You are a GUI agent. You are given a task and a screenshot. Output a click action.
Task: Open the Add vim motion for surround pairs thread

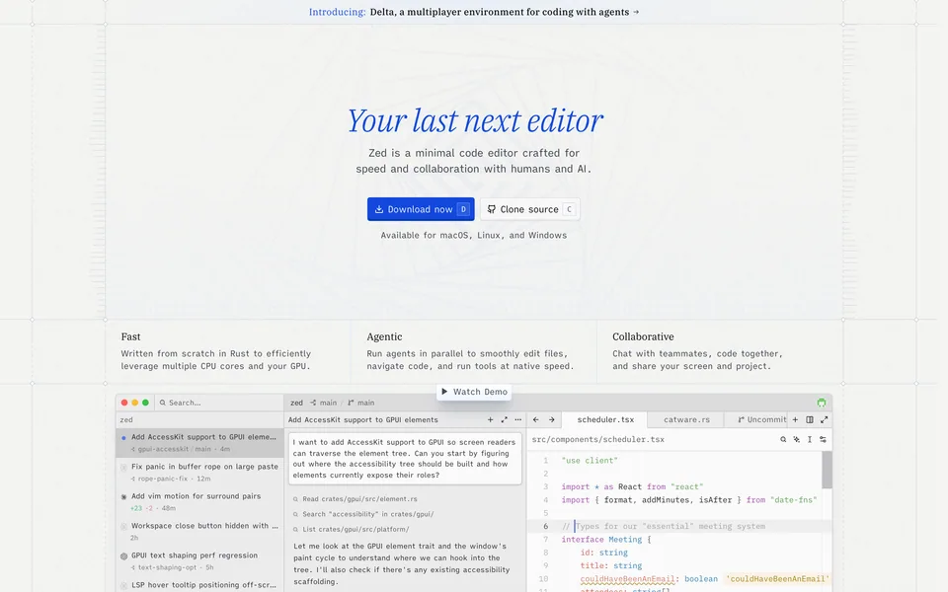point(199,501)
